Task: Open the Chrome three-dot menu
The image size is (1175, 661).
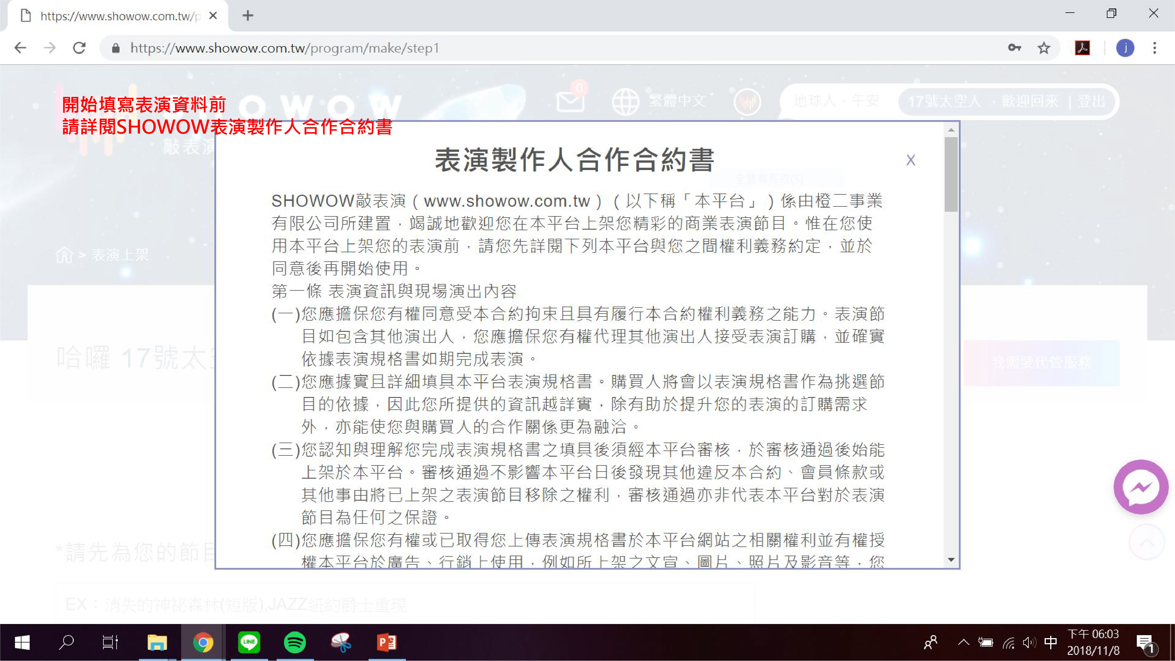Action: (x=1154, y=48)
